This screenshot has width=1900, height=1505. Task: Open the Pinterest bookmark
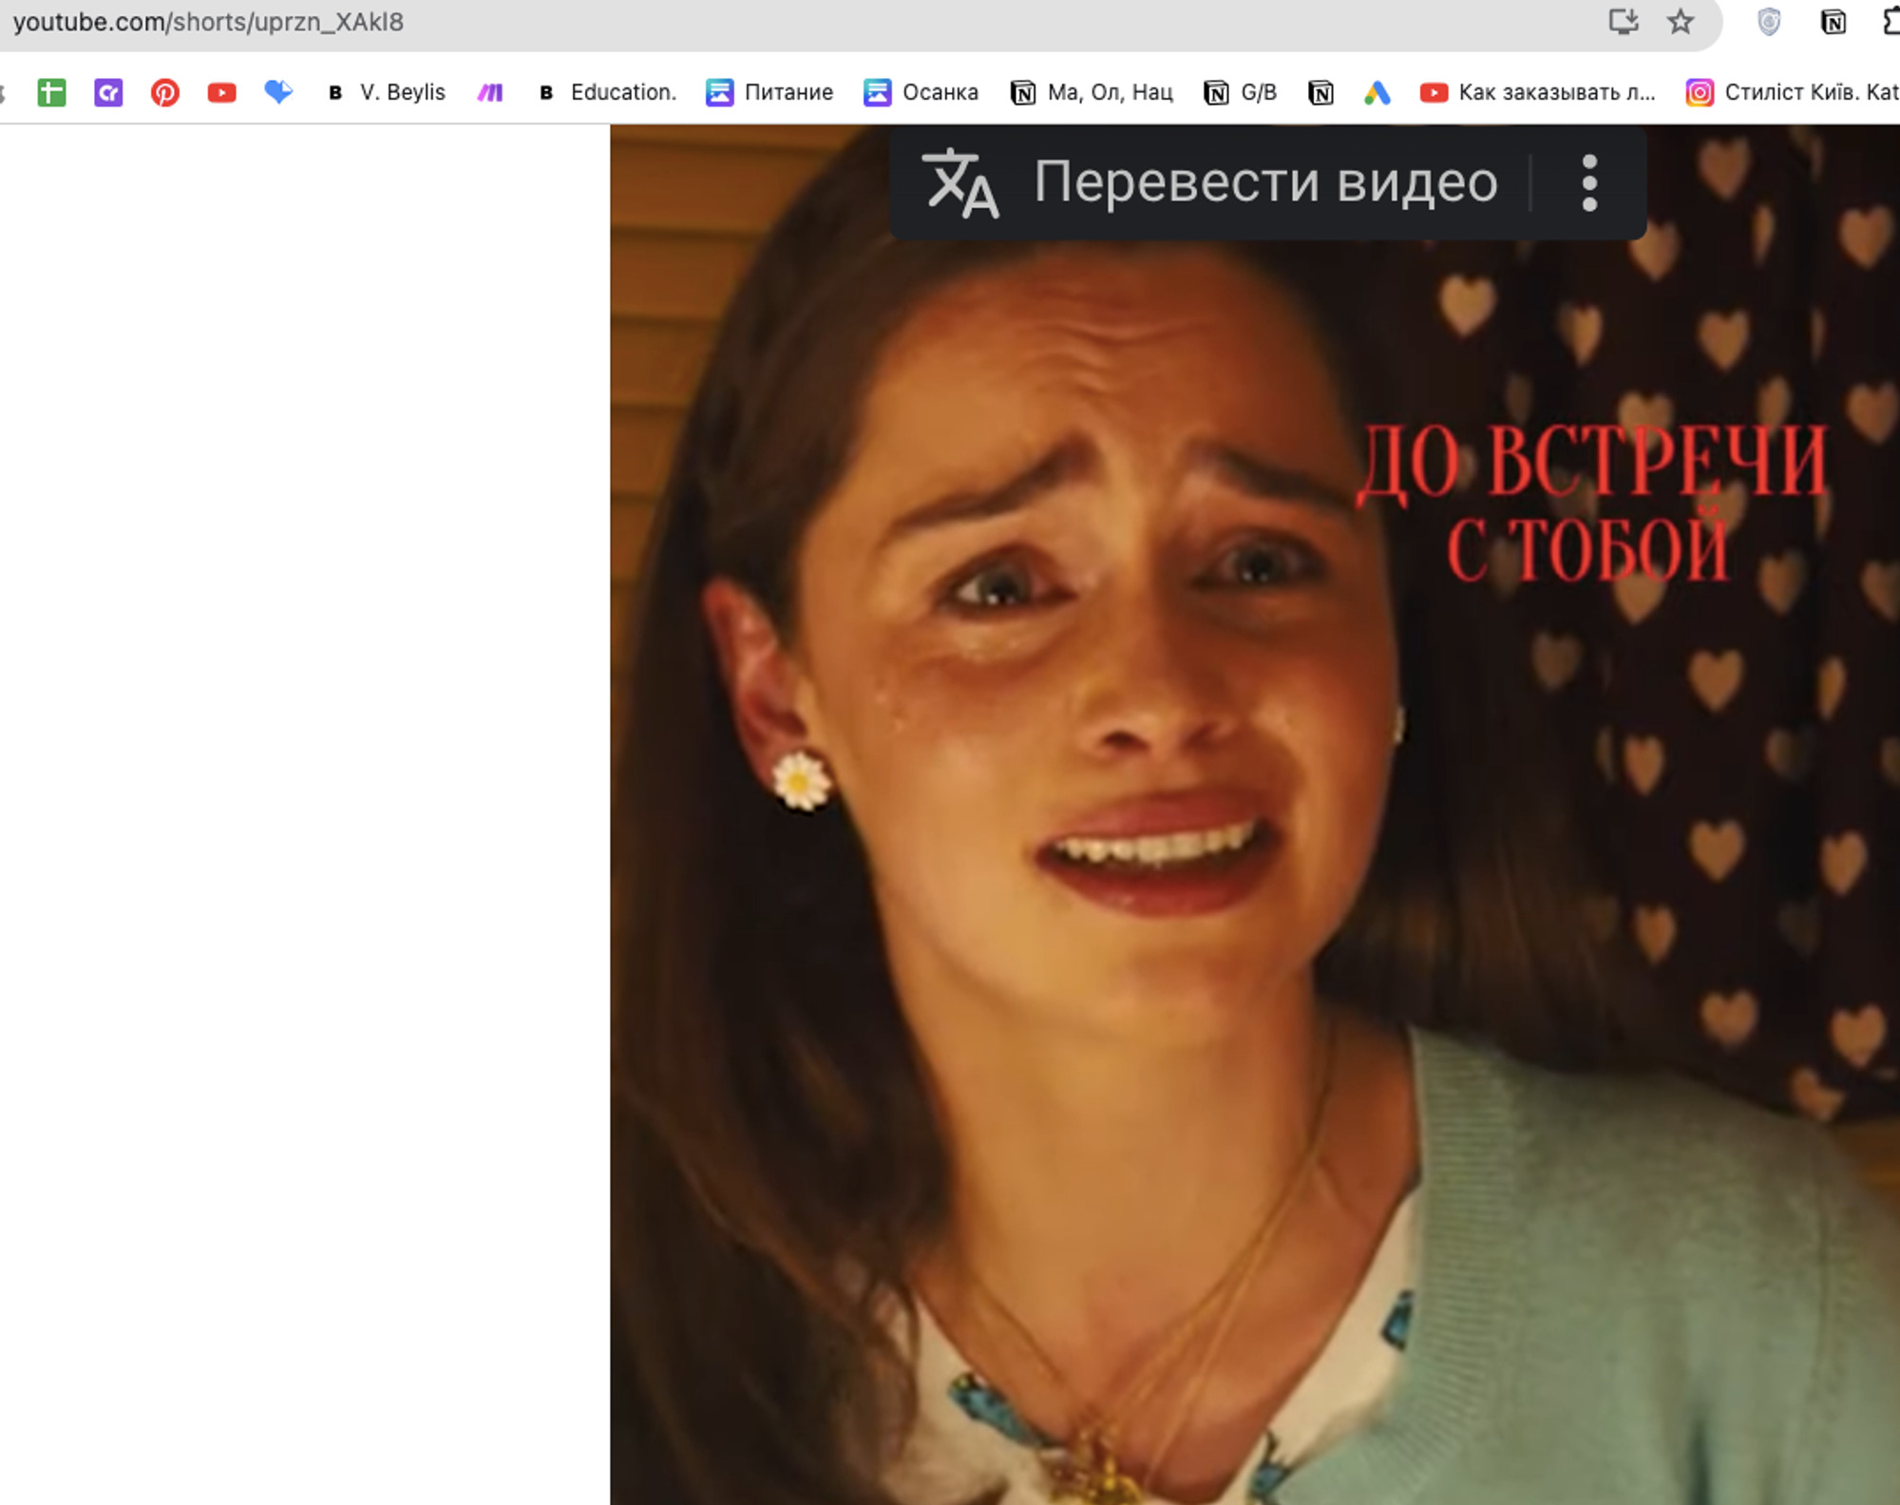[x=165, y=92]
